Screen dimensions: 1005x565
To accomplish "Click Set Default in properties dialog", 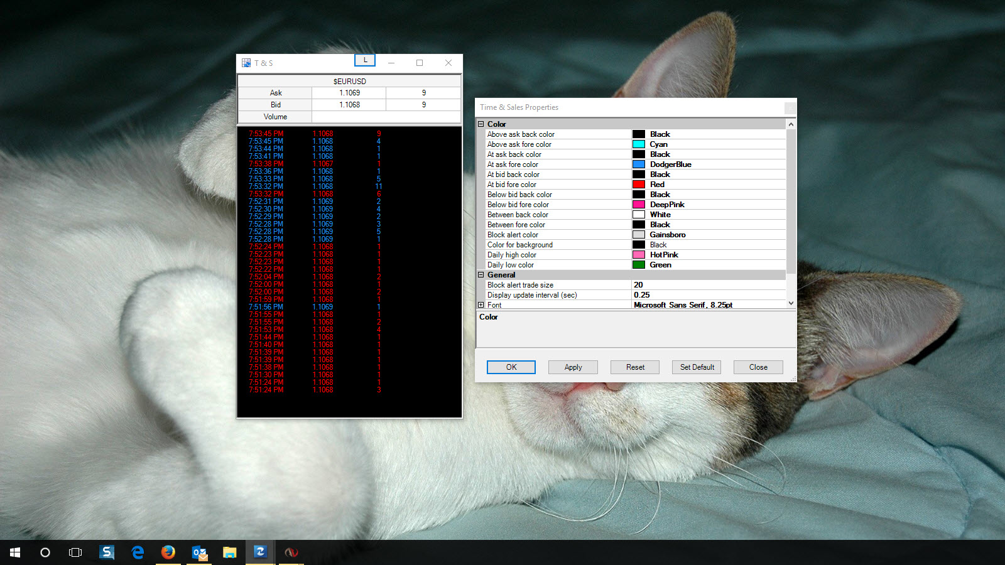I will click(697, 367).
